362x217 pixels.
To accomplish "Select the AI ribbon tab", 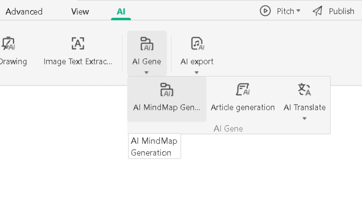I will (x=121, y=11).
